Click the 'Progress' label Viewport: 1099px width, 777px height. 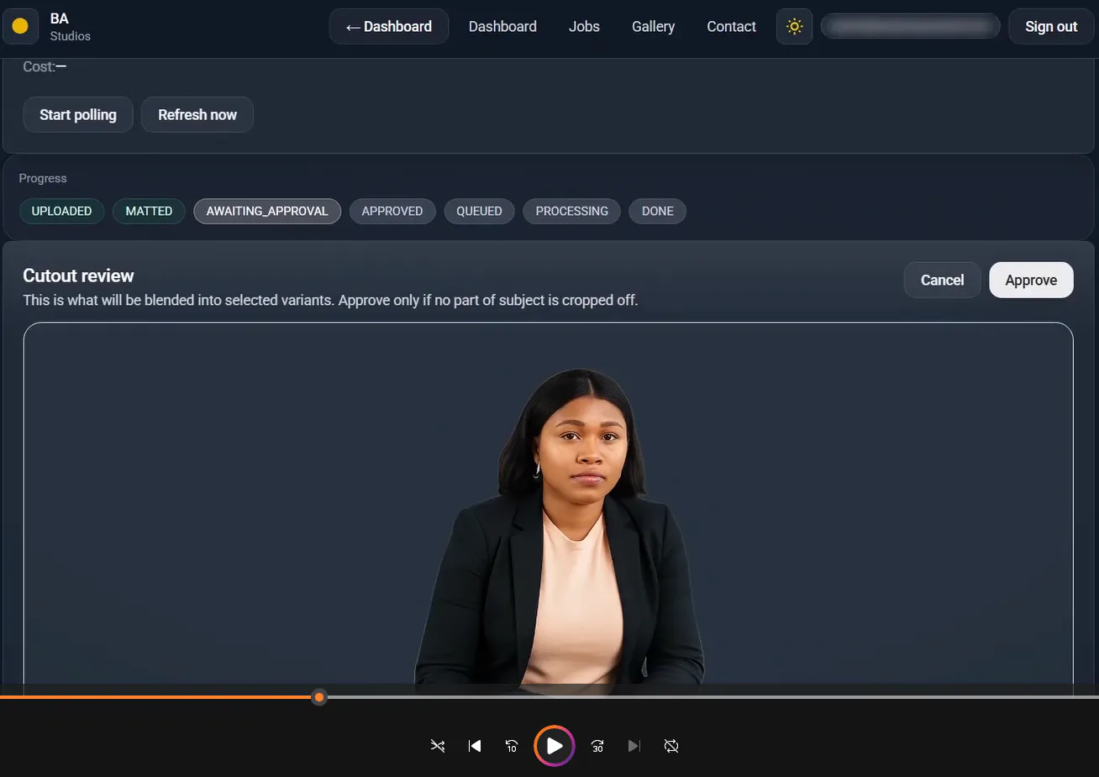(43, 178)
